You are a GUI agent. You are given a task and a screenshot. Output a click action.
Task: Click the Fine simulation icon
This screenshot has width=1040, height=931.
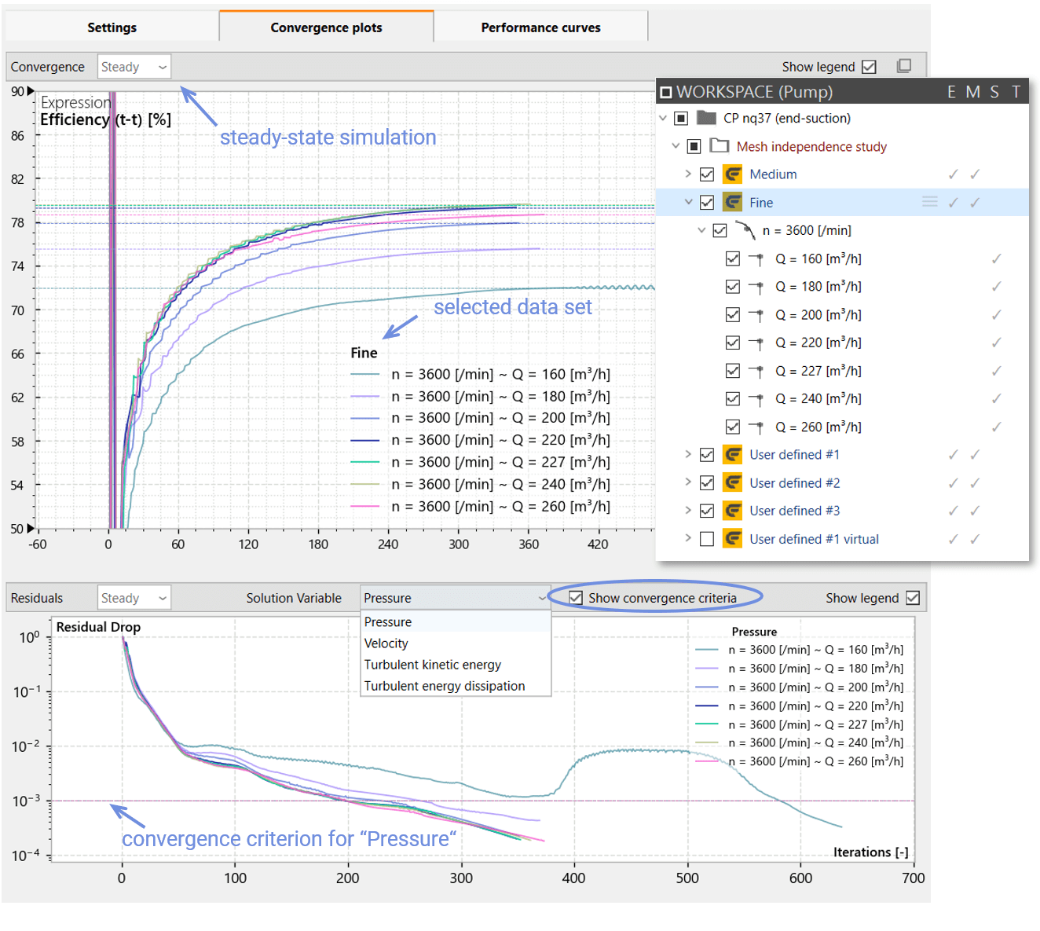732,203
